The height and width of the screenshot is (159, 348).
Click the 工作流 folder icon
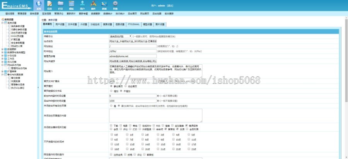coord(5,59)
